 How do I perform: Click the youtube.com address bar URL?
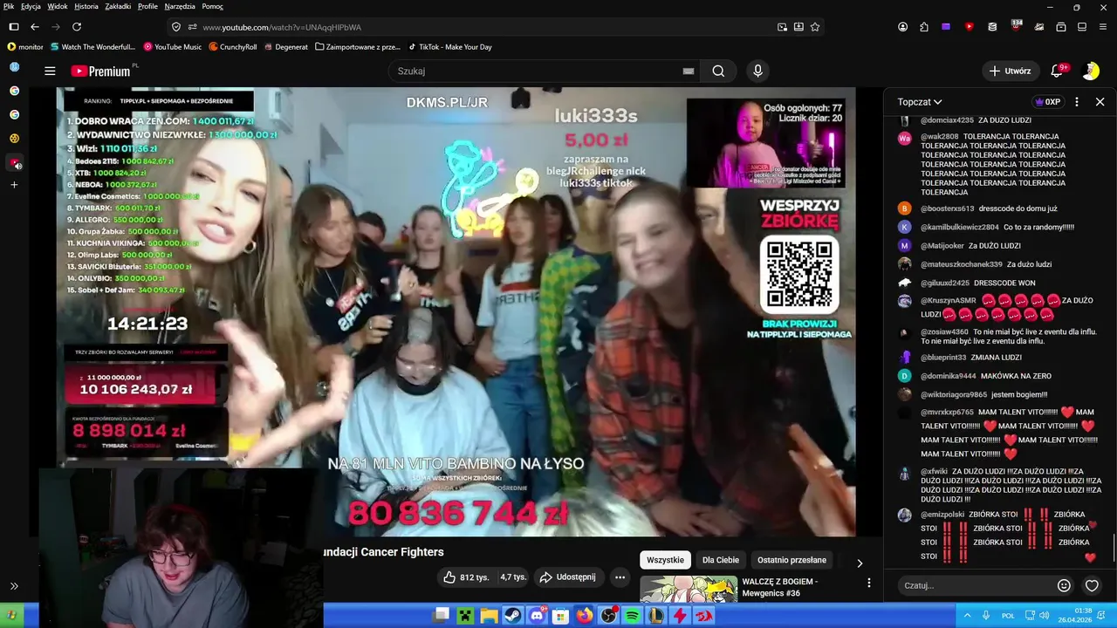[282, 27]
